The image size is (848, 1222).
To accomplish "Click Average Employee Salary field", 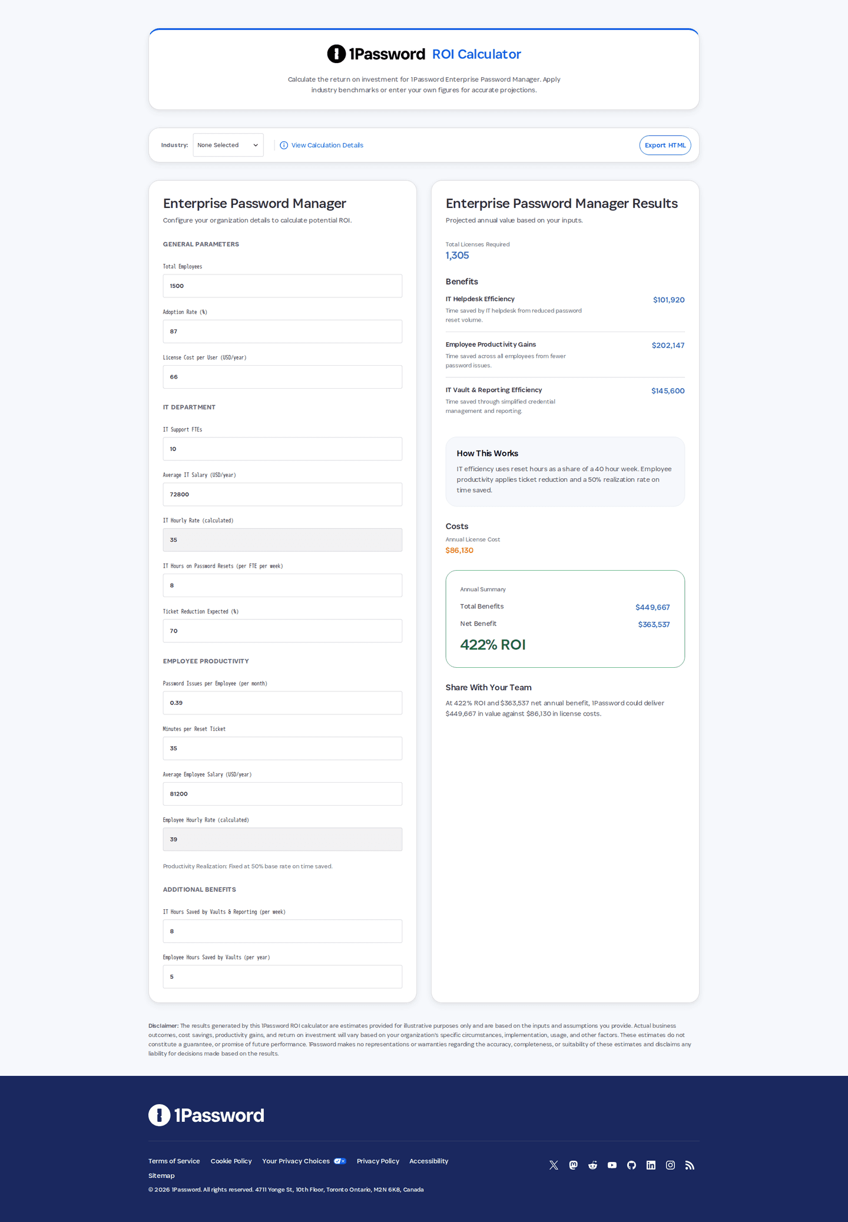I will click(x=283, y=794).
